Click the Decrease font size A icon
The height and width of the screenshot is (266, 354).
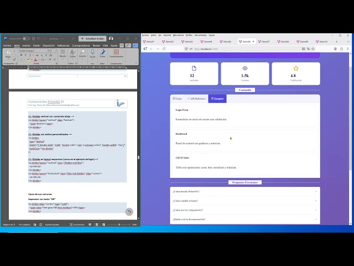point(54,60)
